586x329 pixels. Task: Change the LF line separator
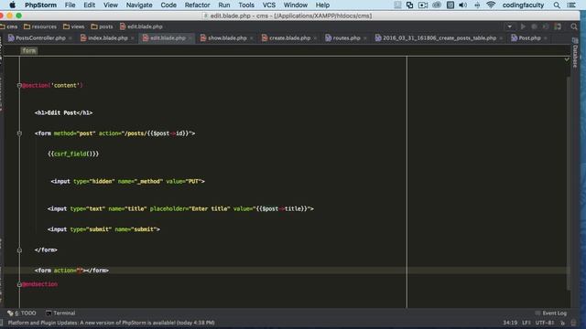(526, 323)
